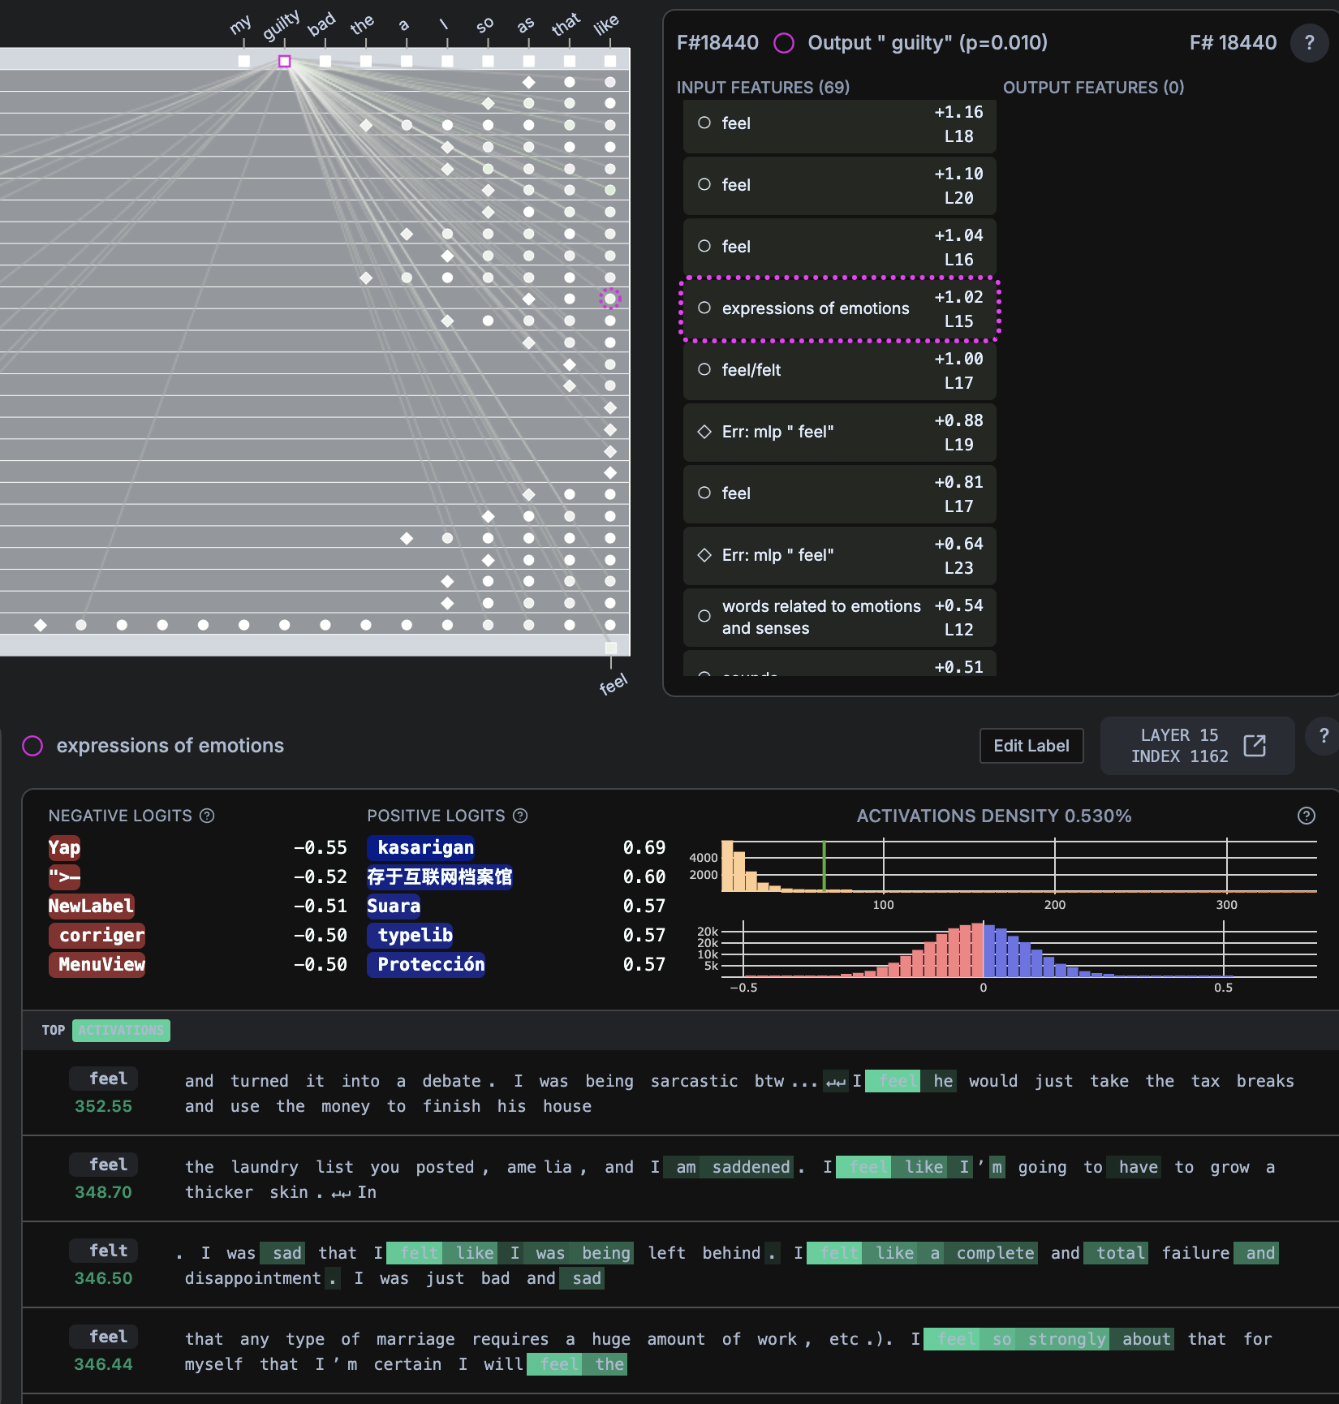
Task: Click the logit distribution histogram chart
Action: tap(1018, 950)
